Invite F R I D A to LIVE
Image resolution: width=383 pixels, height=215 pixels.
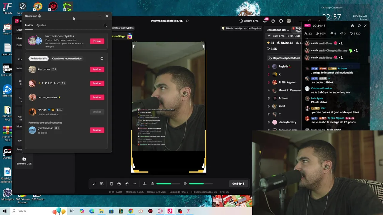97,83
